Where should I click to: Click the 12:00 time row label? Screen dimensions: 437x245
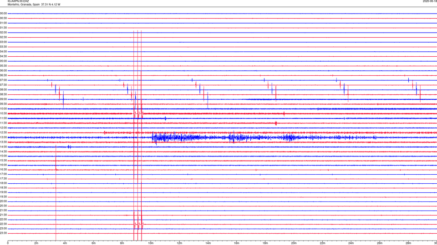coord(4,128)
